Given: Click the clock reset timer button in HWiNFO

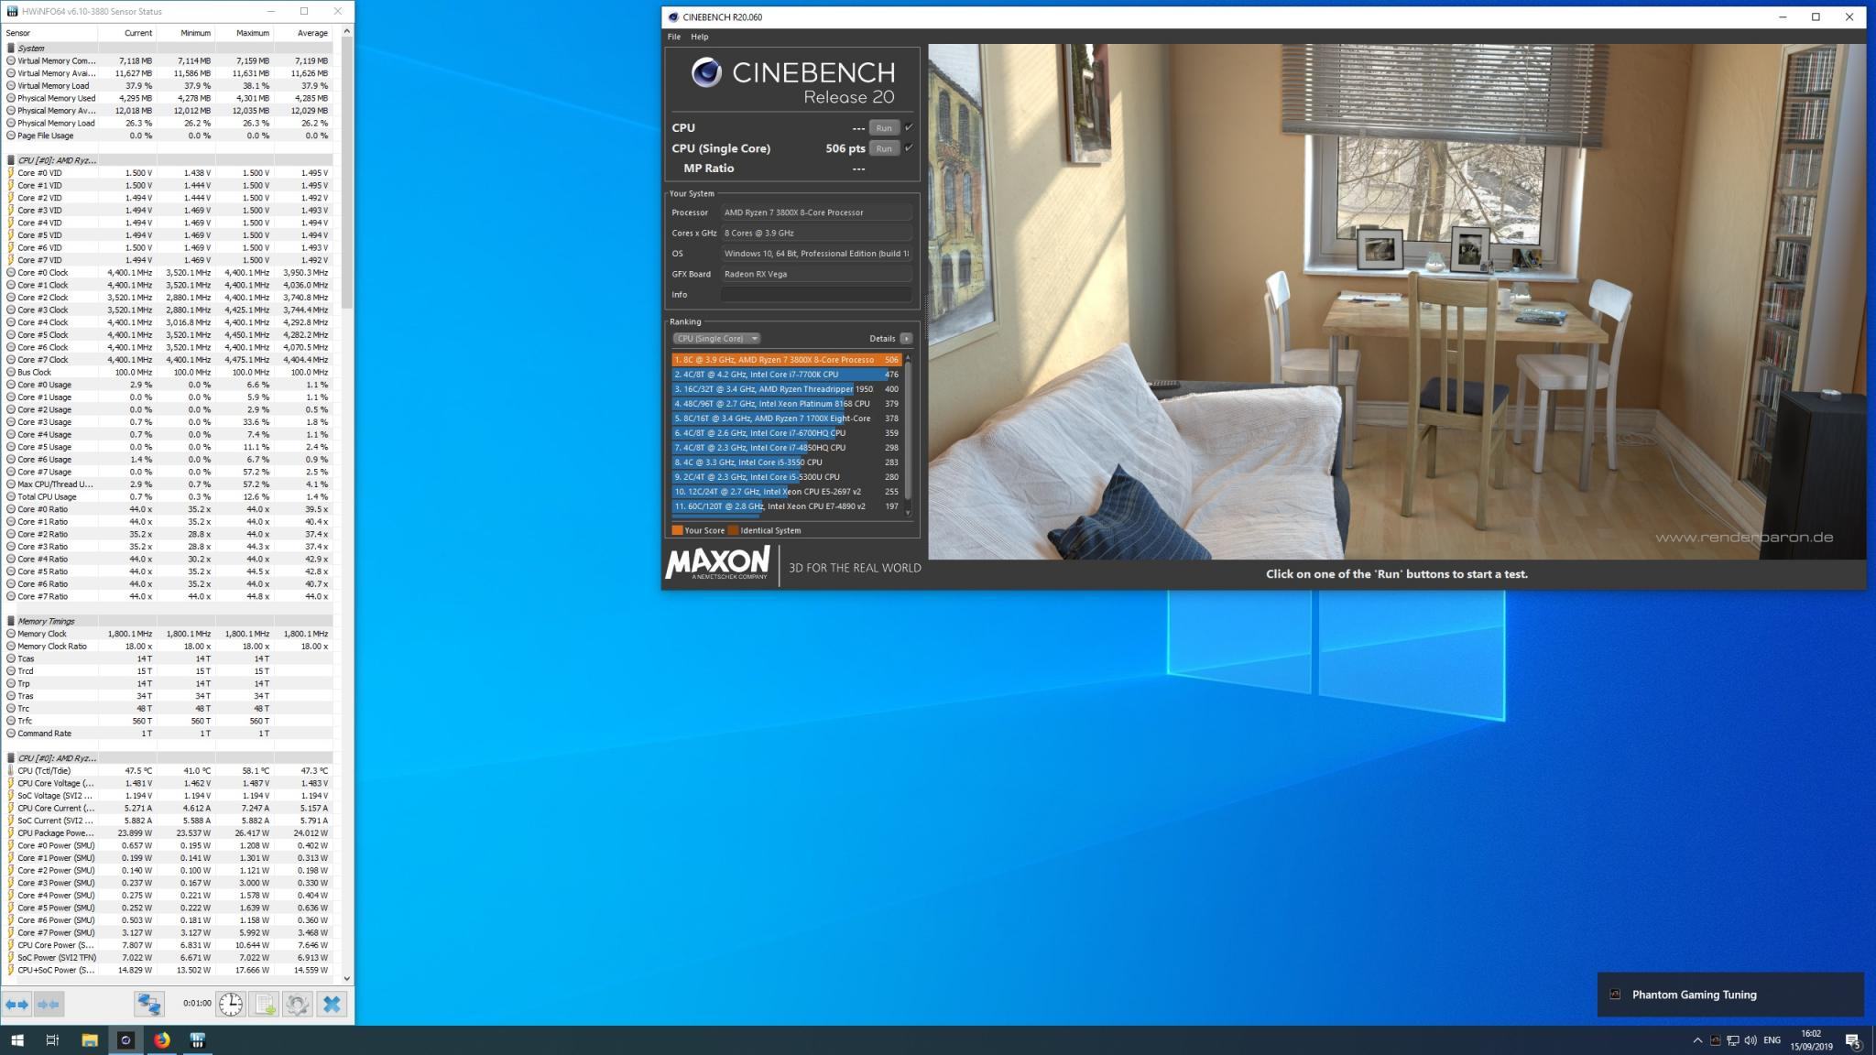Looking at the screenshot, I should (231, 1004).
